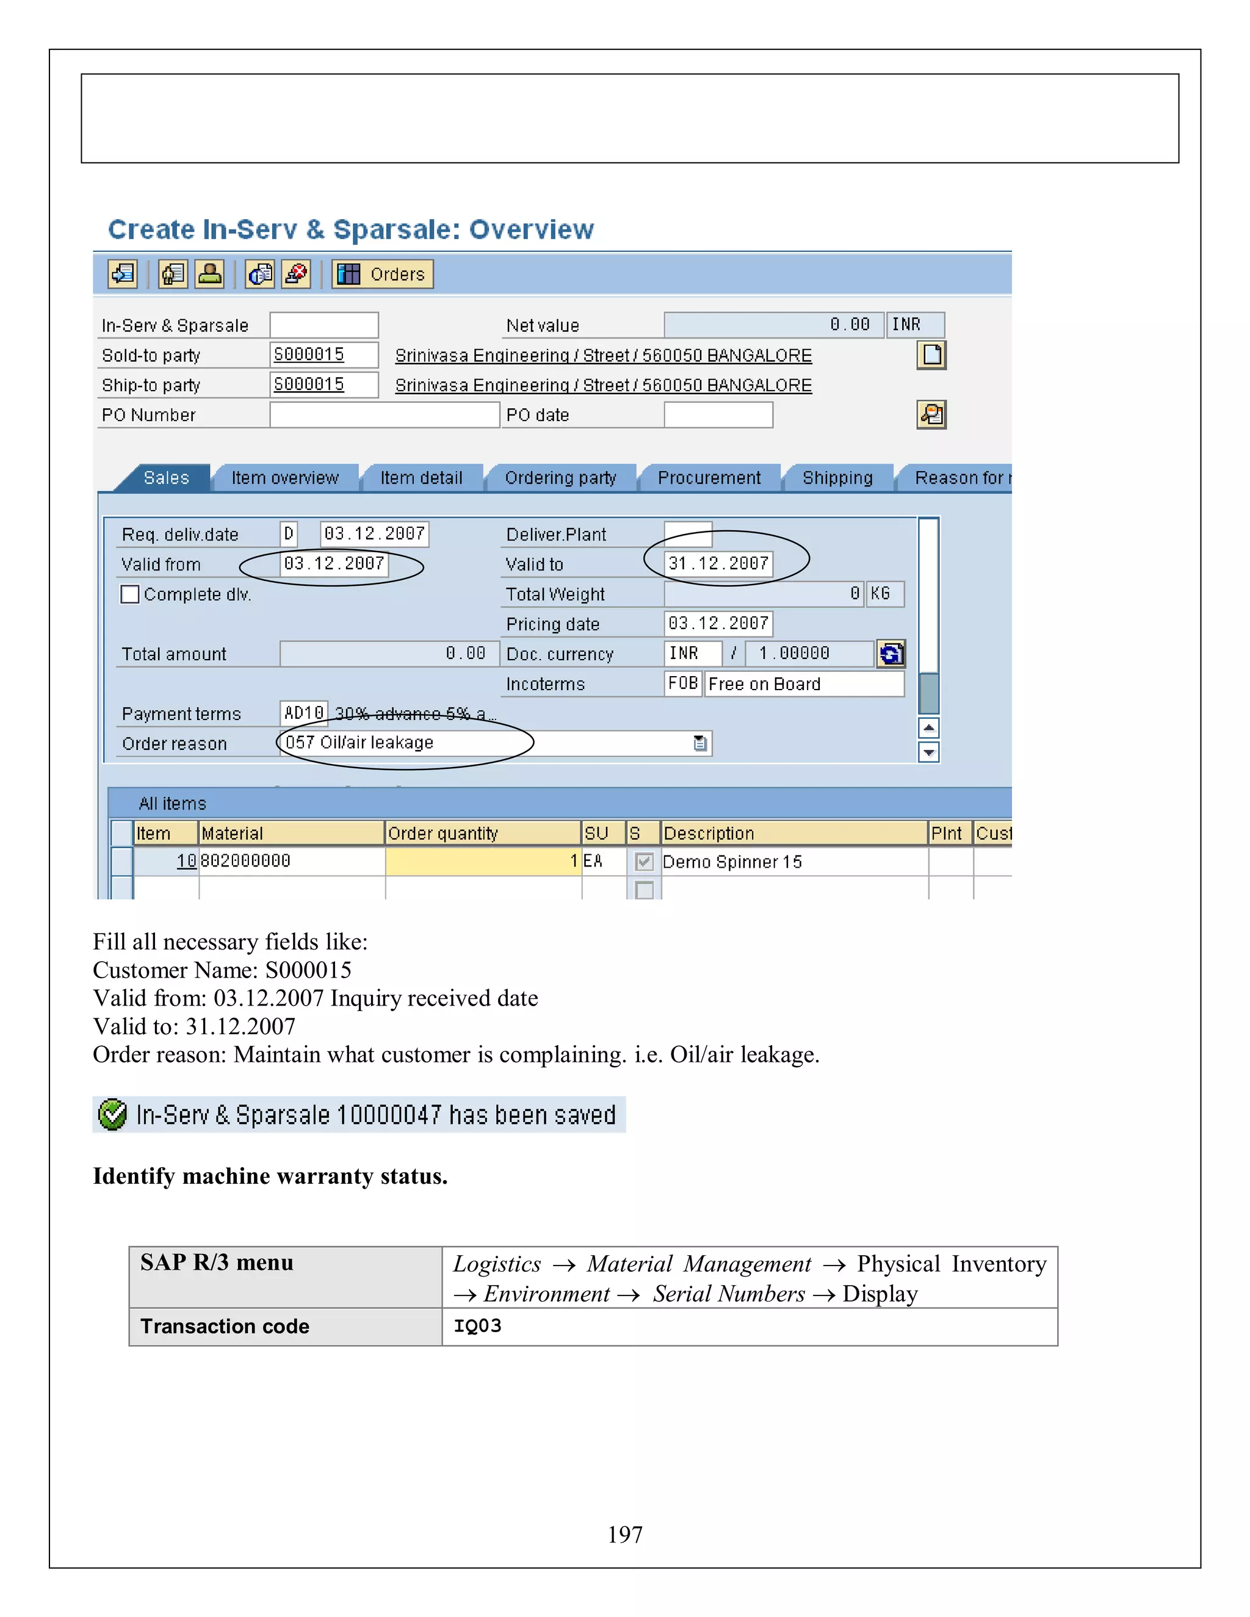Click the update exchange rate icon beside Doc. currency
1250x1617 pixels.
pyautogui.click(x=891, y=654)
